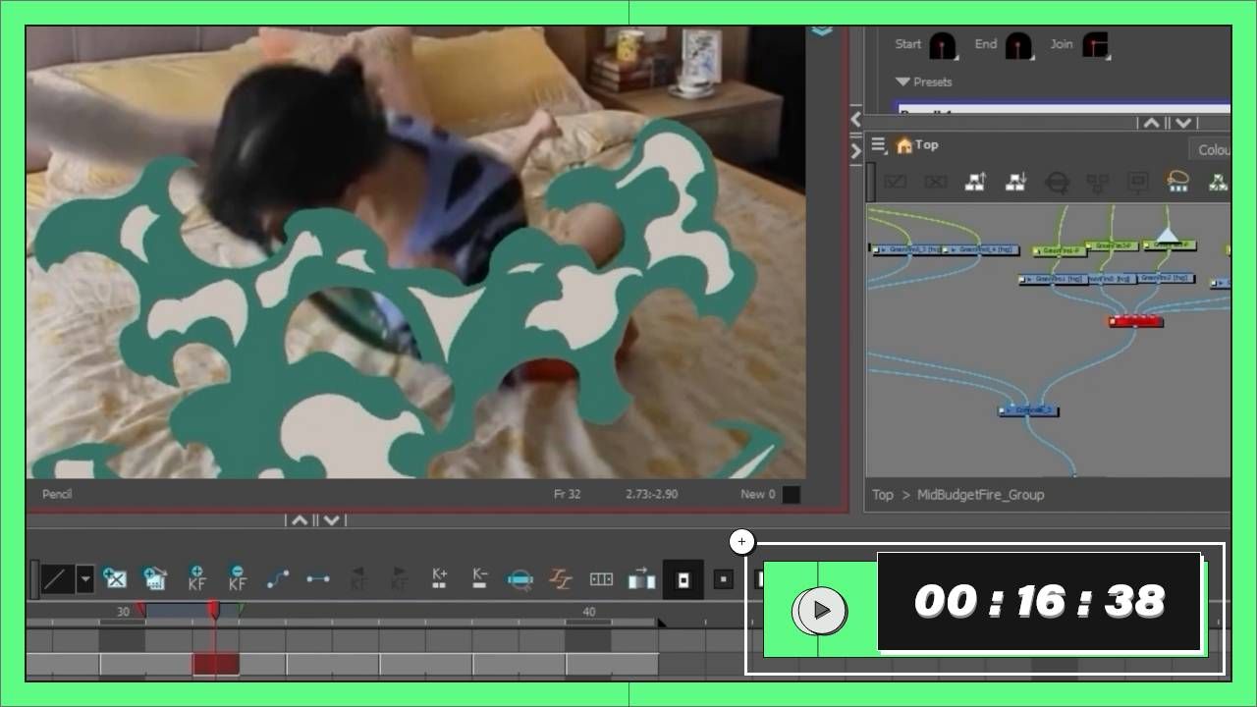Click the navigate-up group icon in Node View
Image resolution: width=1257 pixels, height=707 pixels.
(975, 182)
